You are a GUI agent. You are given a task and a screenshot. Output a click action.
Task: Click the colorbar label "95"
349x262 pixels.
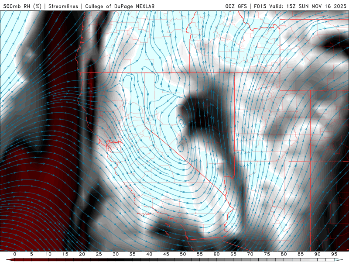tap(334, 254)
